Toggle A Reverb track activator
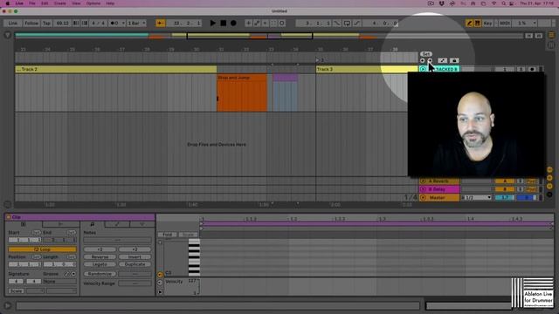The width and height of the screenshot is (559, 314). (x=505, y=181)
